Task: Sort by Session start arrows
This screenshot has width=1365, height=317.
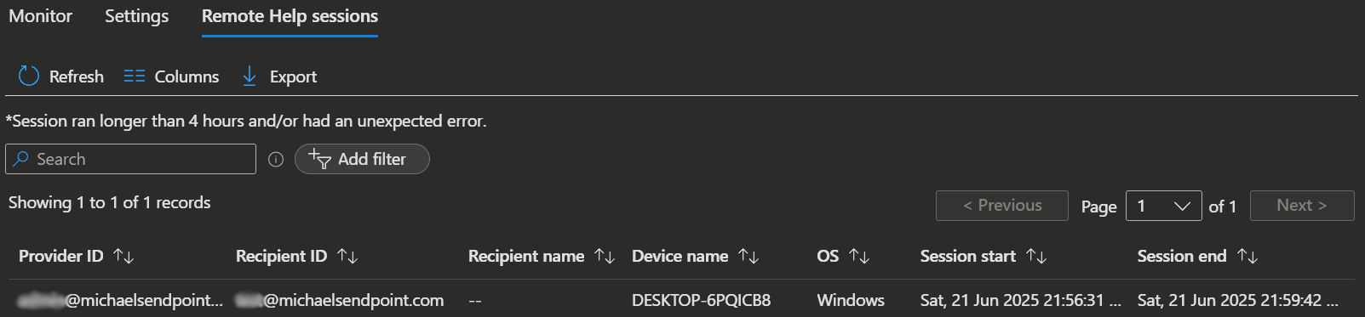Action: pos(1036,256)
